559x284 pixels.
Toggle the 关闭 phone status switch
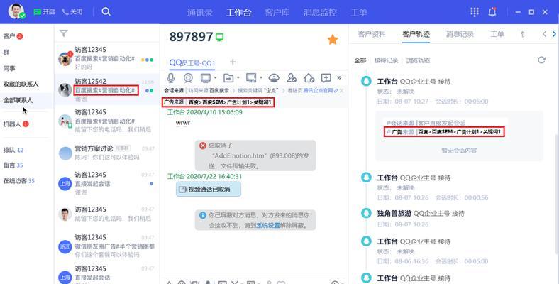[x=72, y=12]
